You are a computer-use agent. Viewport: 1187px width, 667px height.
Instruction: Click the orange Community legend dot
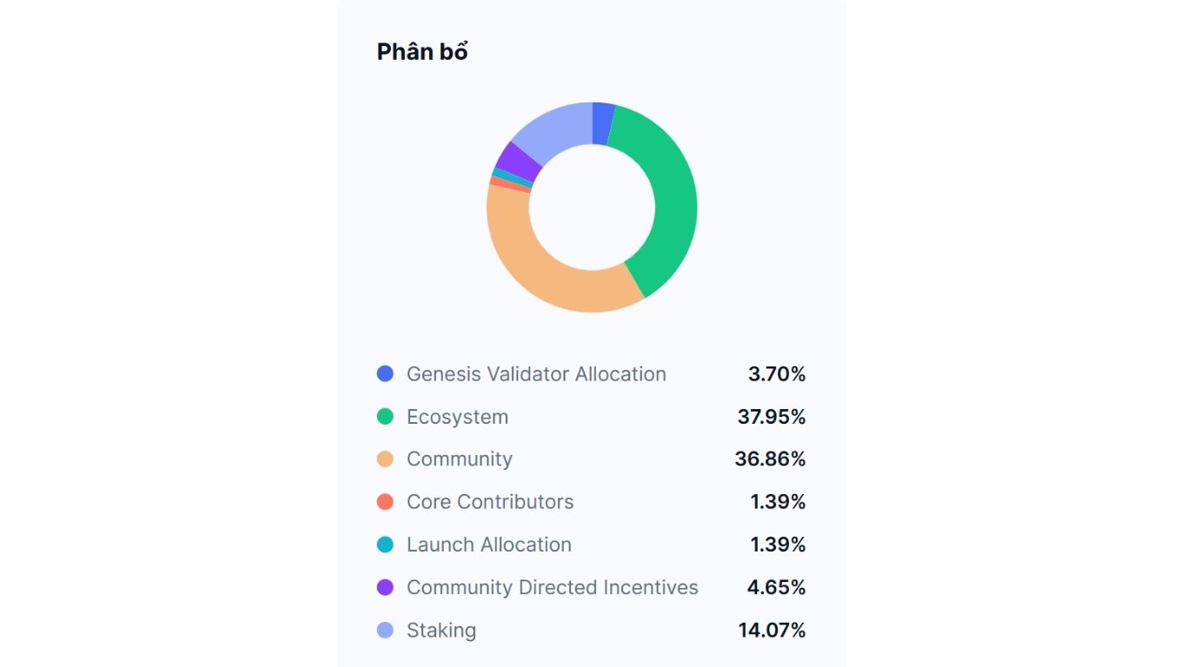point(385,459)
